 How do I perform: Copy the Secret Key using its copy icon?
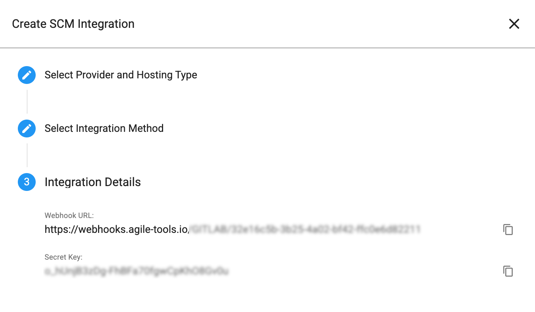click(x=508, y=271)
